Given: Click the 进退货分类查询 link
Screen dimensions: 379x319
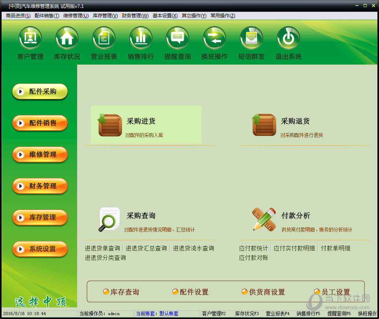Looking at the screenshot, I should click(x=105, y=258).
